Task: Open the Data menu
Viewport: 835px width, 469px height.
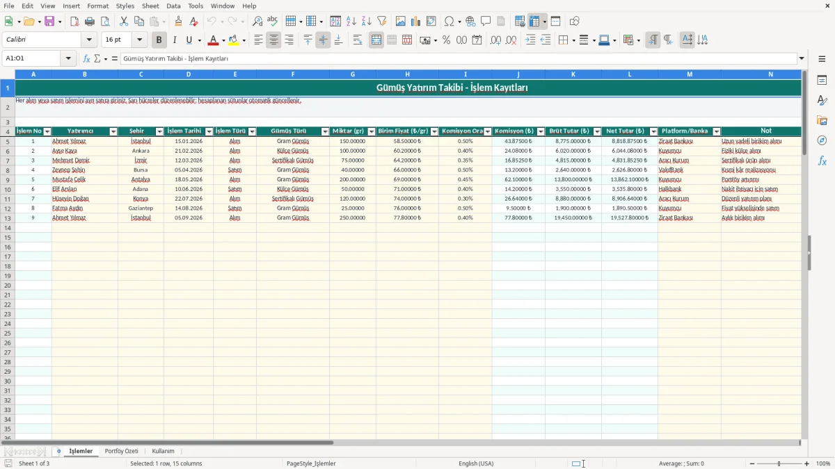Action: pos(173,6)
